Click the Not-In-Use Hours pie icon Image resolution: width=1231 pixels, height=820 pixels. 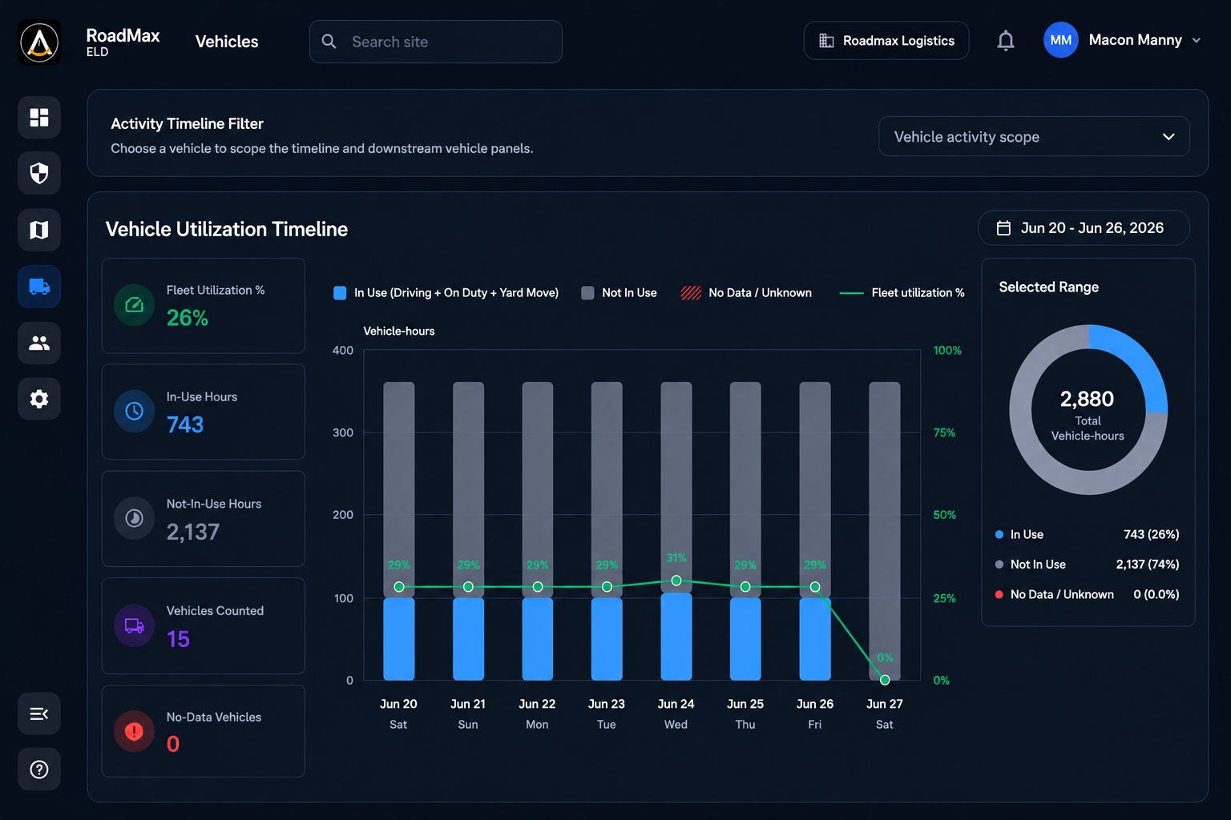(x=135, y=518)
